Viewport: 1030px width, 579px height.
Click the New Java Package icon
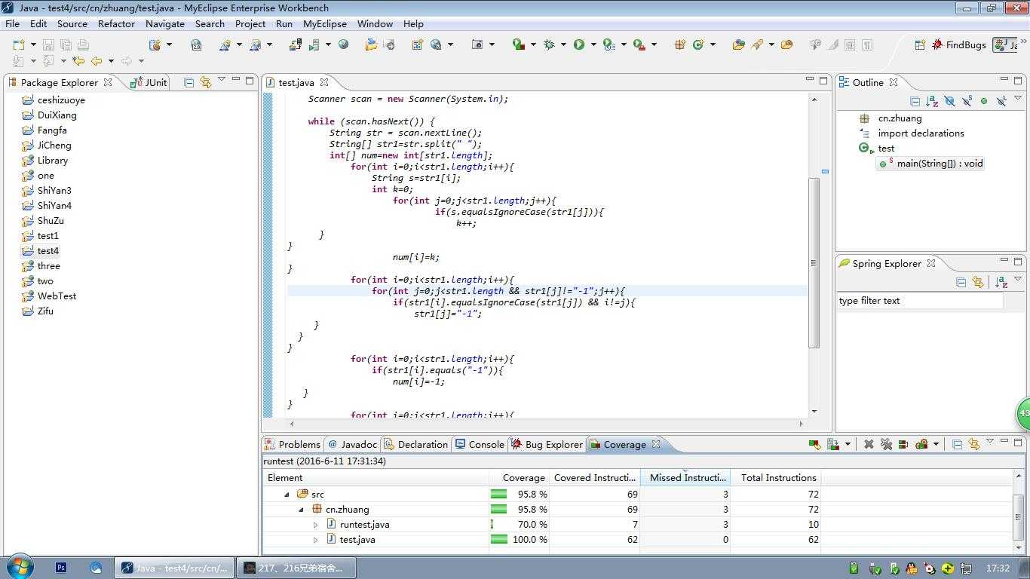tap(679, 44)
